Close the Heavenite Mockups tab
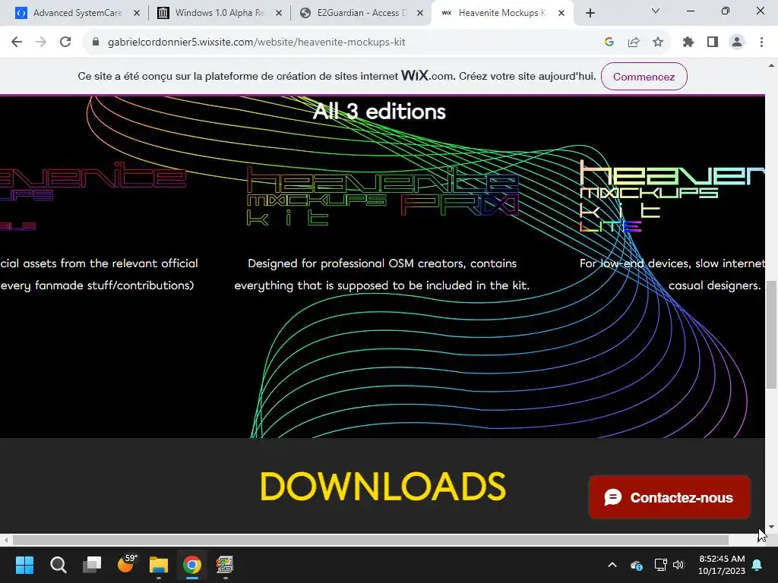This screenshot has height=583, width=778. (x=561, y=14)
